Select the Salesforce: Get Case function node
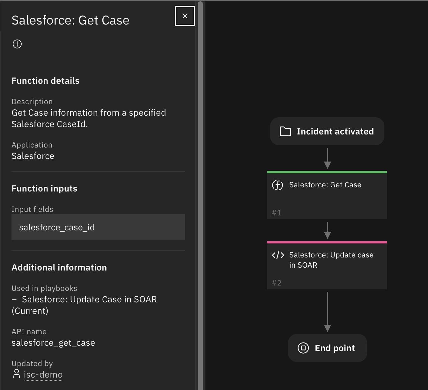428x390 pixels. [x=327, y=195]
